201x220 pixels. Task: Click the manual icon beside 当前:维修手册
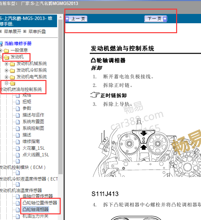1,44
